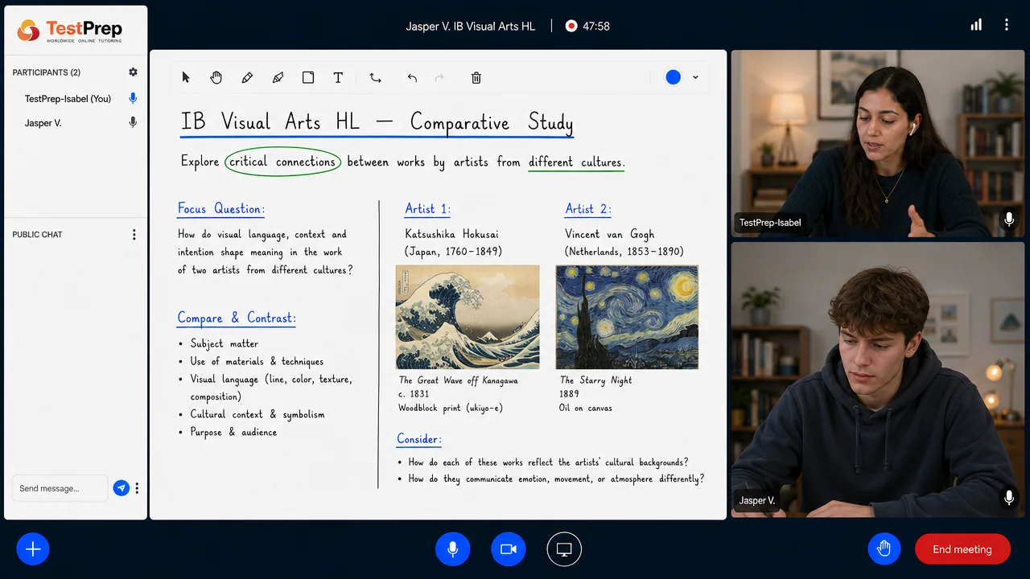This screenshot has height=579, width=1030.
Task: View connection signal strength bars
Action: pos(976,25)
